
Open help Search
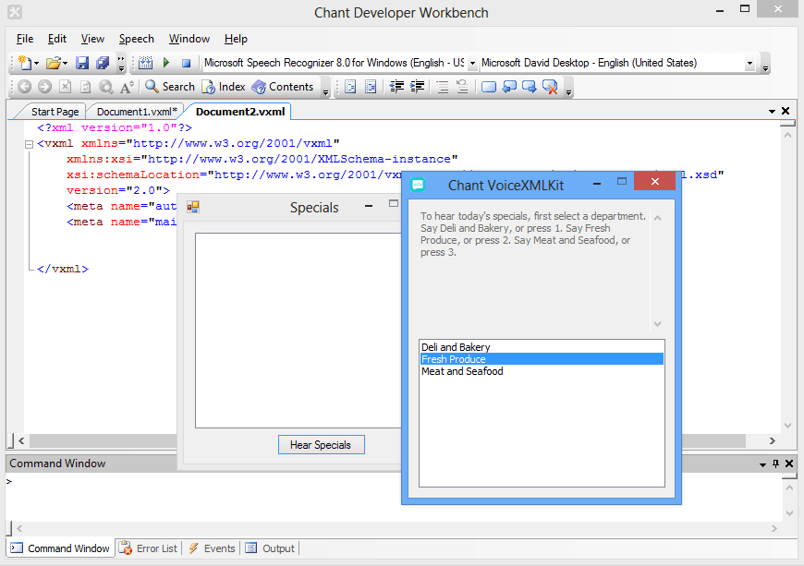click(170, 87)
